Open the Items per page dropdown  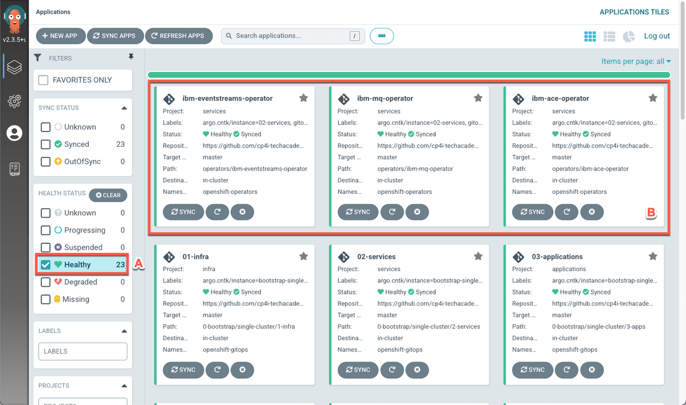[x=635, y=61]
